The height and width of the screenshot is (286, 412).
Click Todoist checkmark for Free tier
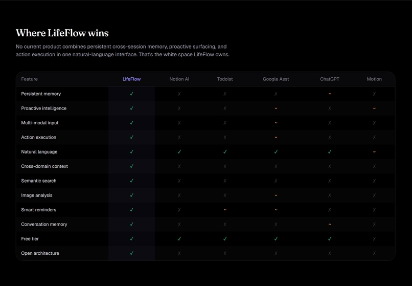pos(225,238)
